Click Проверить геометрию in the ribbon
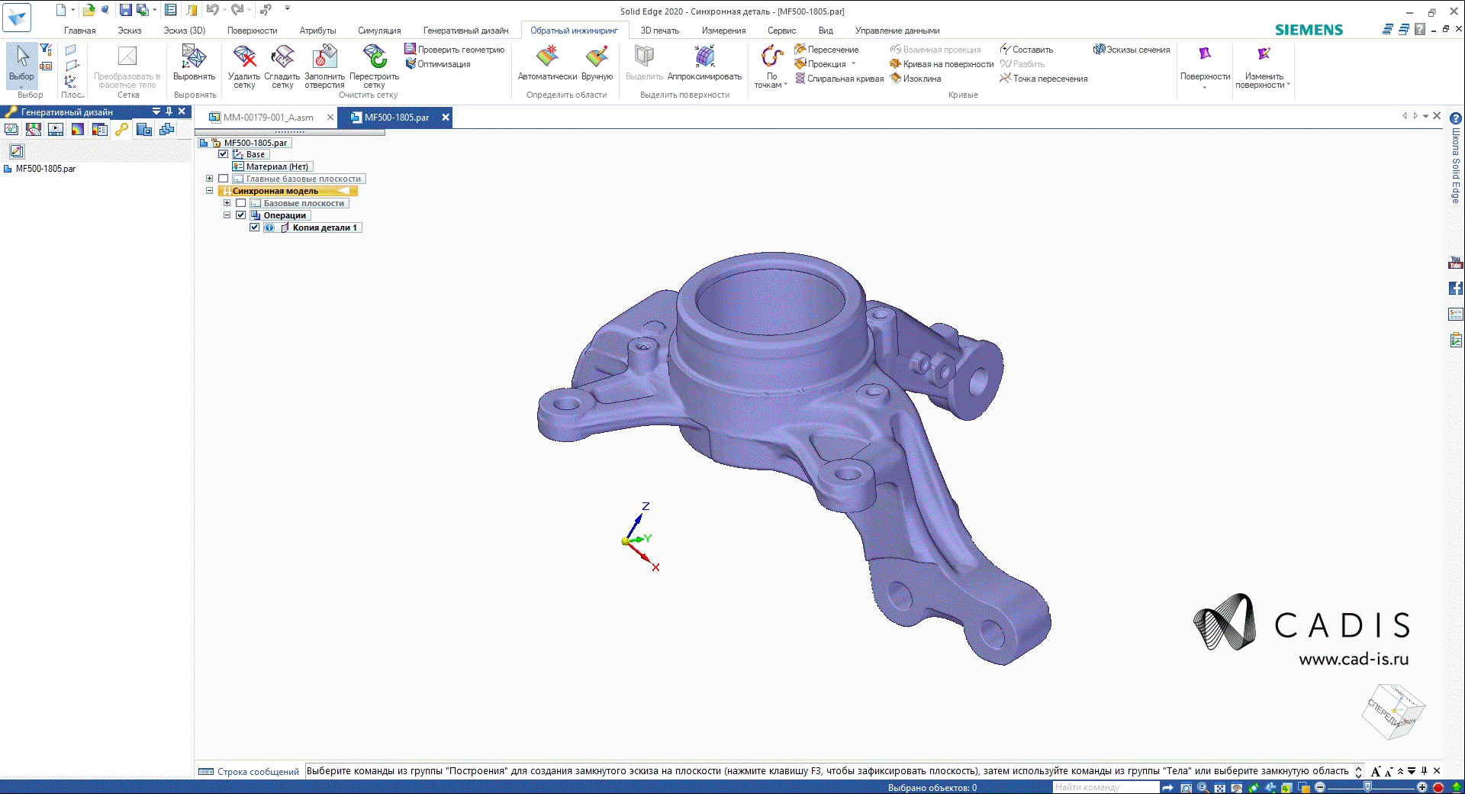The image size is (1465, 794). point(454,50)
